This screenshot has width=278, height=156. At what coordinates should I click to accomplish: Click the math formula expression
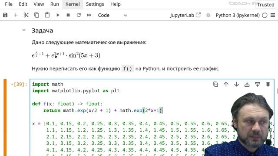pos(66,55)
